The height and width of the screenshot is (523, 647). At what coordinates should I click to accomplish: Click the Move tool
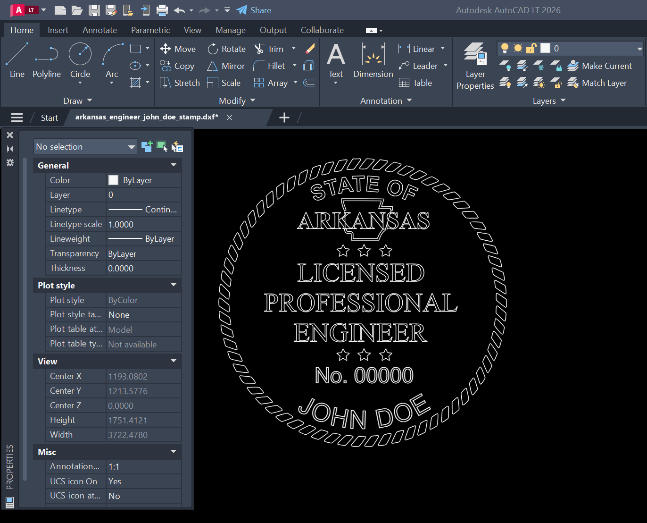(x=178, y=49)
